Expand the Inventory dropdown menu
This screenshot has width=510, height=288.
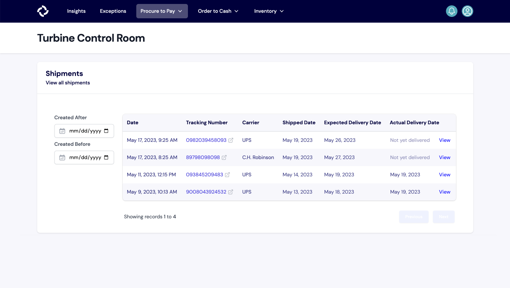pyautogui.click(x=269, y=11)
